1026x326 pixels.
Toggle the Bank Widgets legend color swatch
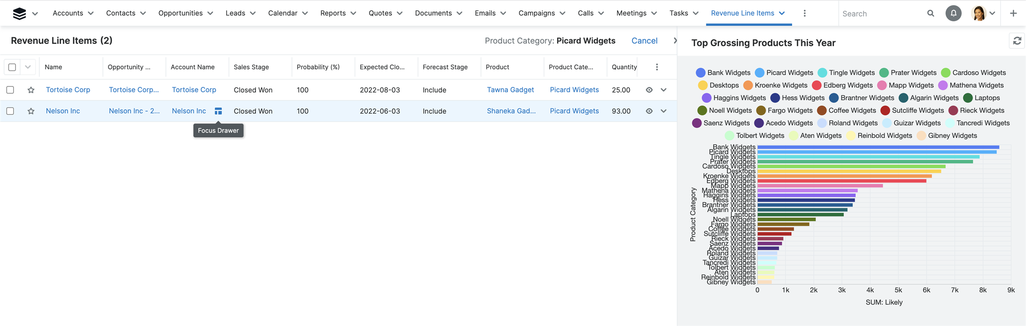point(700,73)
